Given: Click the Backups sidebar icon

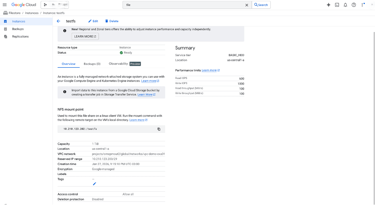Looking at the screenshot, I should coord(6,29).
